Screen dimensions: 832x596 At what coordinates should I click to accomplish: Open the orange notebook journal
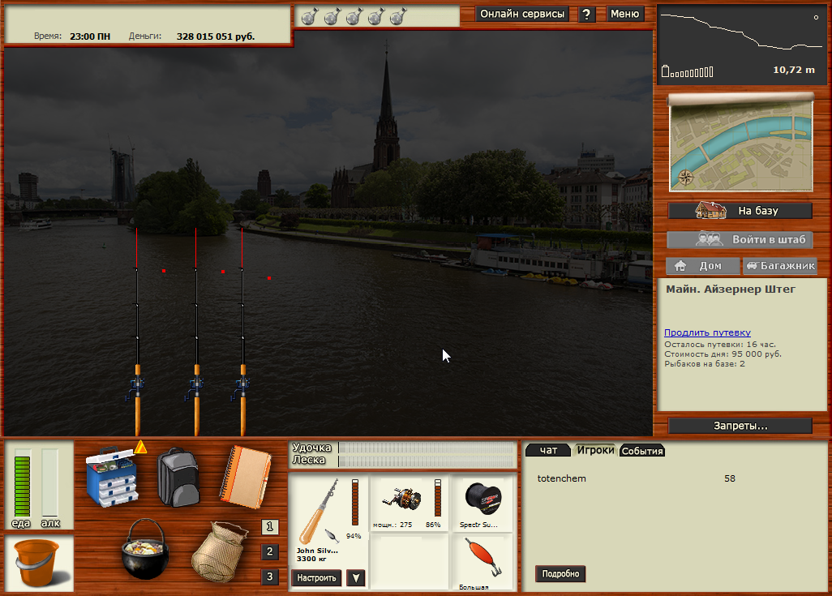(x=245, y=477)
